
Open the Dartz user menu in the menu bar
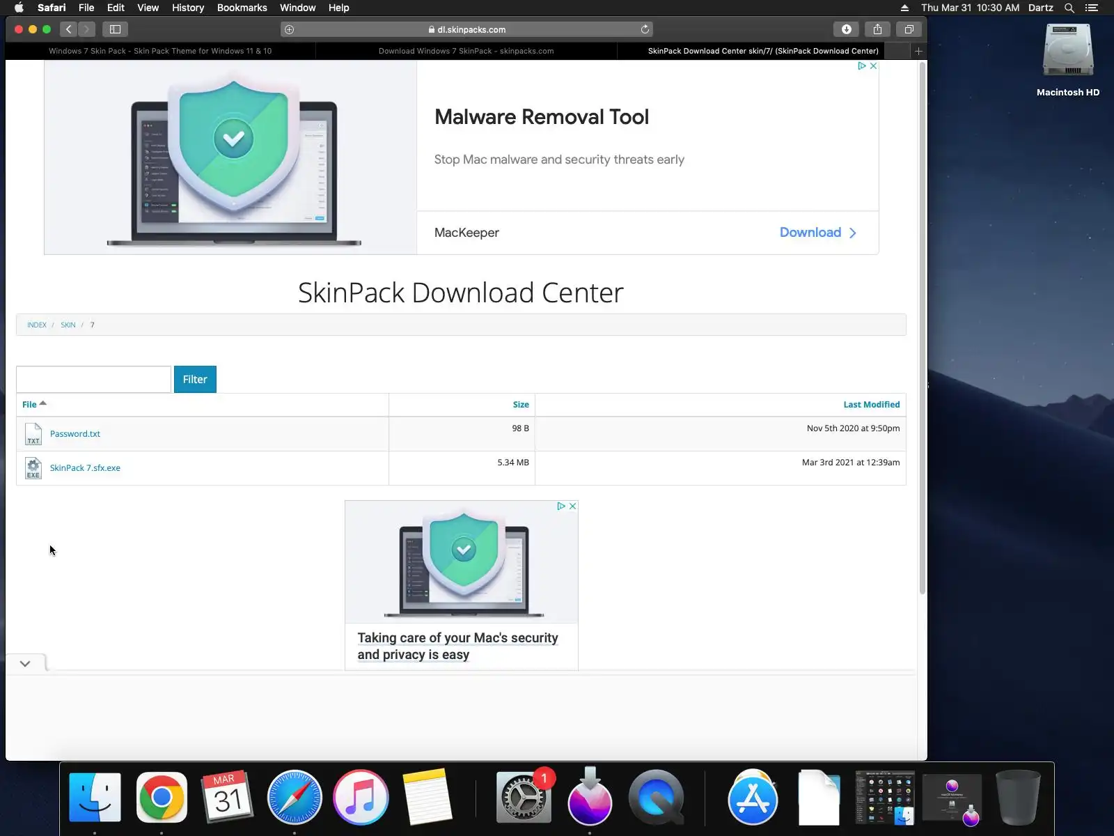point(1041,8)
